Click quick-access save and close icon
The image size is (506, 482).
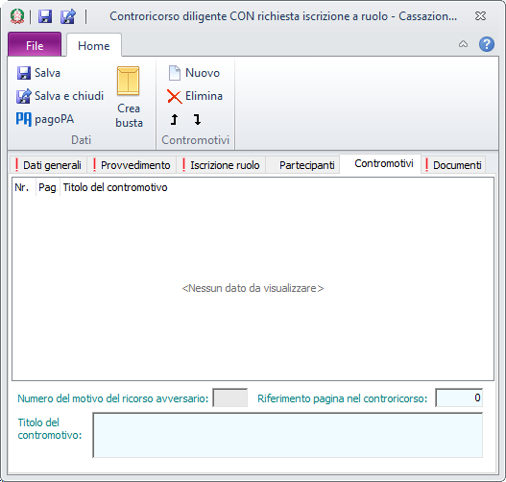tap(68, 16)
